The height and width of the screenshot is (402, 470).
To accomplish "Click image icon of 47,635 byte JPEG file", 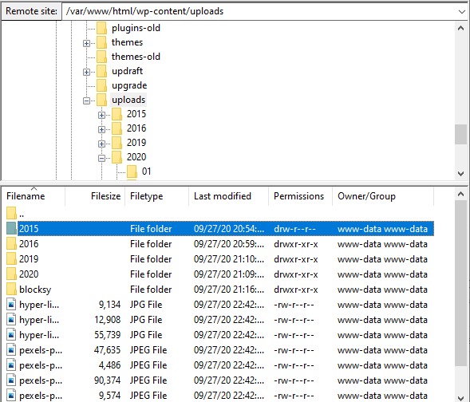I will 11,350.
